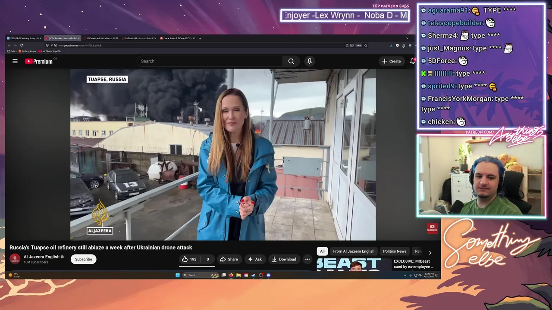Viewport: 552px width, 310px height.
Task: Open the Nothing Burger bookmark
Action: [x=28, y=51]
